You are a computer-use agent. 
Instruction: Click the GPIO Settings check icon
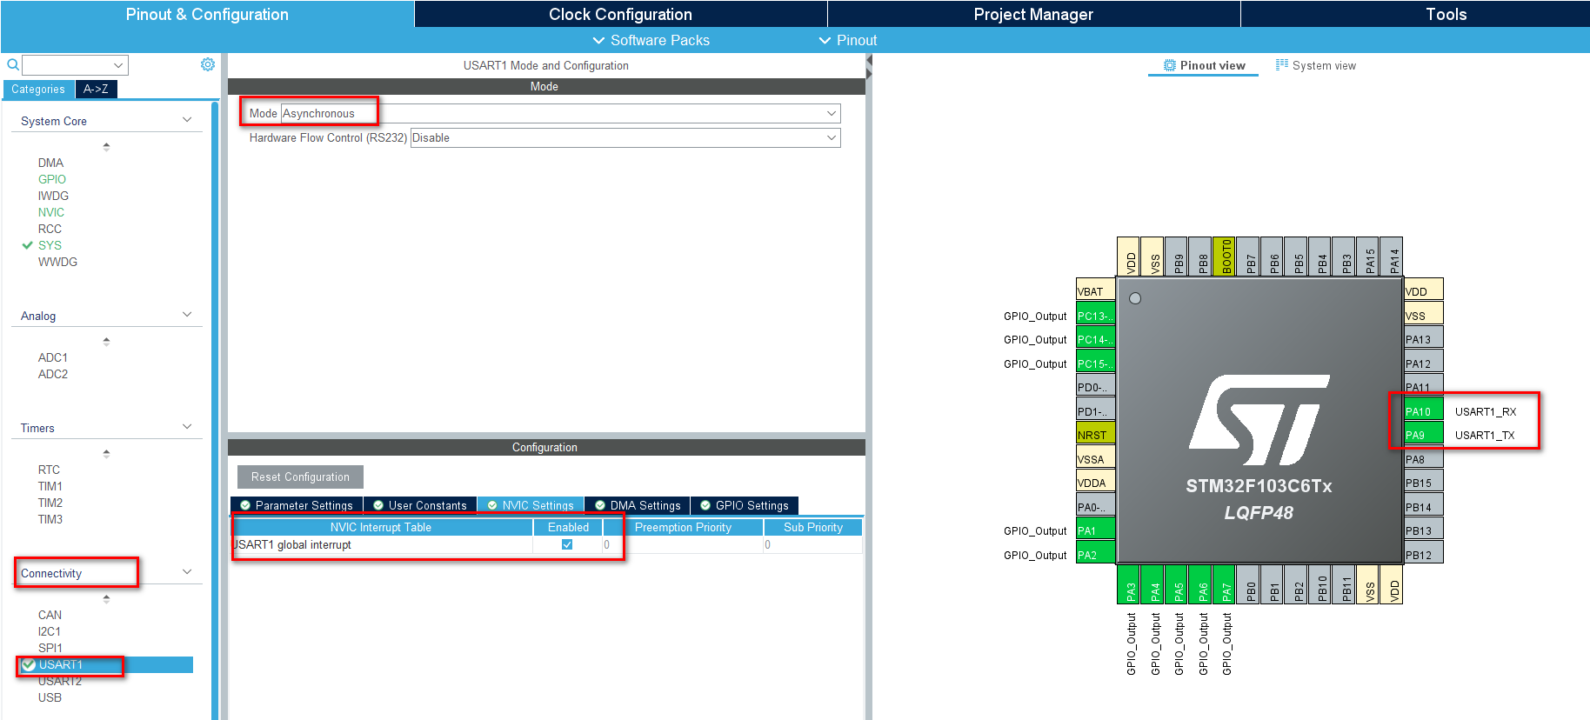(705, 505)
